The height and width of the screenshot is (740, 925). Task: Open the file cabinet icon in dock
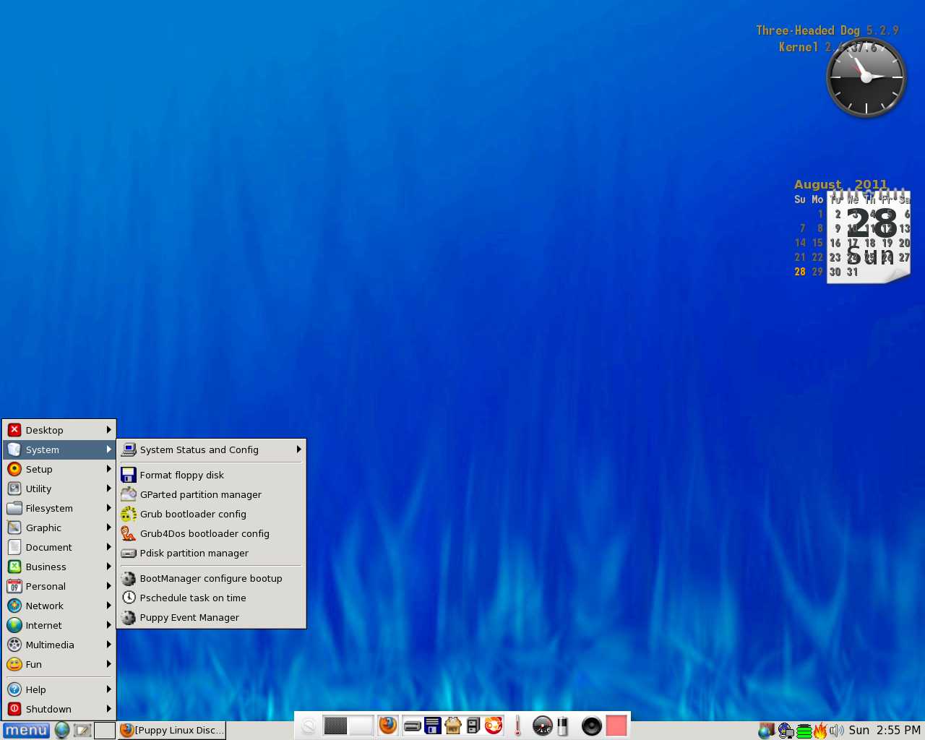point(473,726)
